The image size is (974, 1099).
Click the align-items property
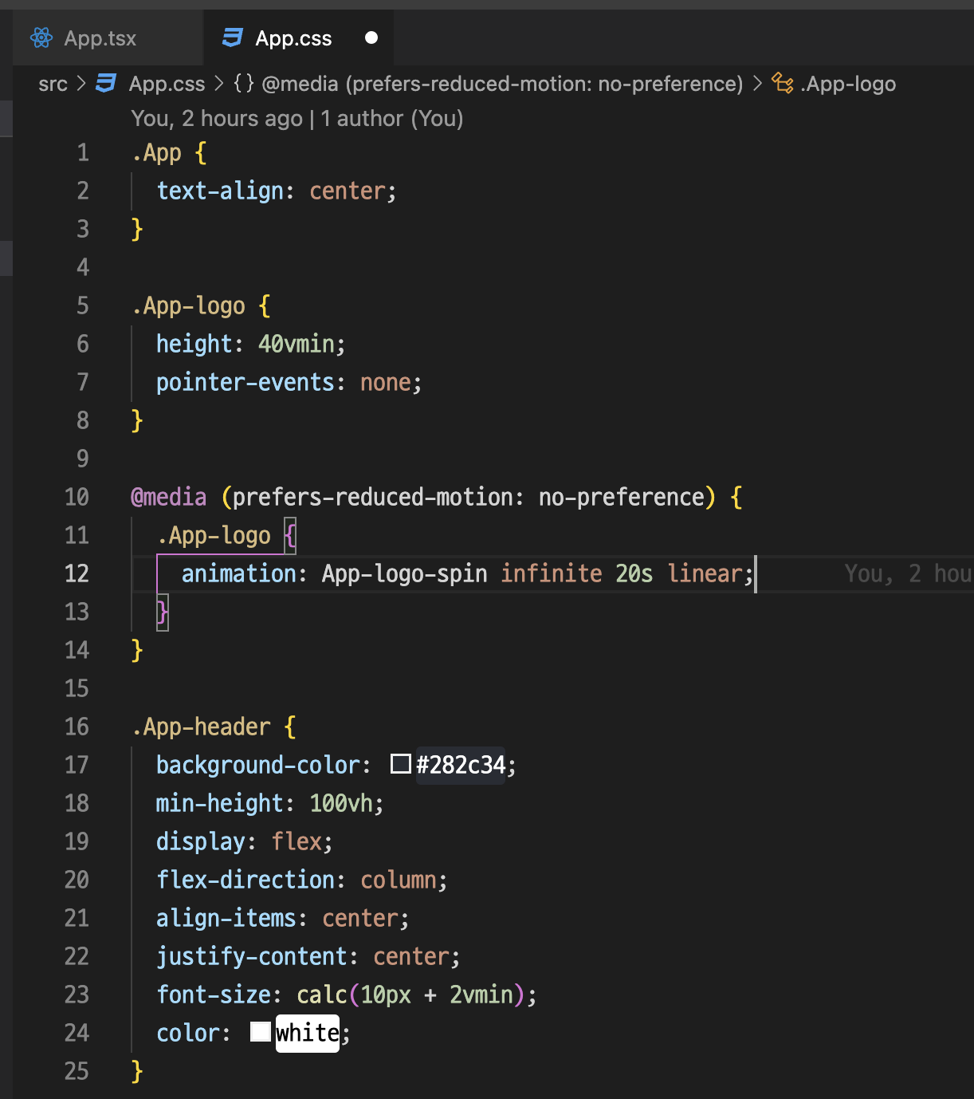pos(226,918)
